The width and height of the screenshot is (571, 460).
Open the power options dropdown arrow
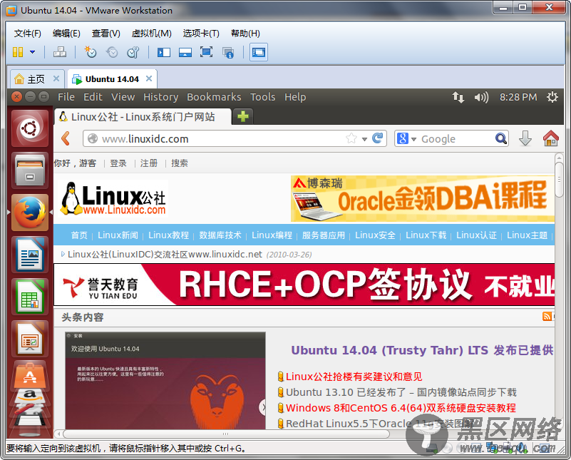pos(32,53)
